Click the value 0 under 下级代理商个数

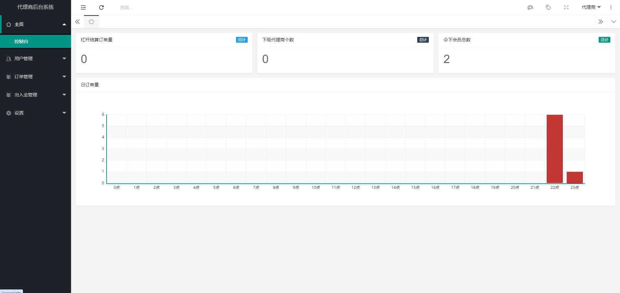[265, 59]
